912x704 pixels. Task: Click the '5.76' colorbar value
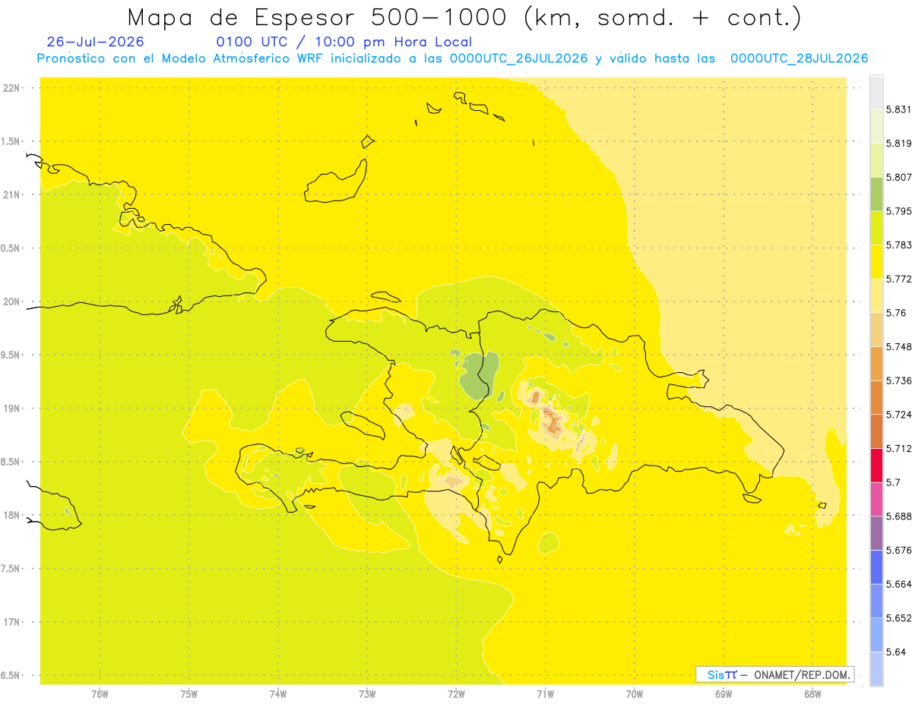click(896, 313)
